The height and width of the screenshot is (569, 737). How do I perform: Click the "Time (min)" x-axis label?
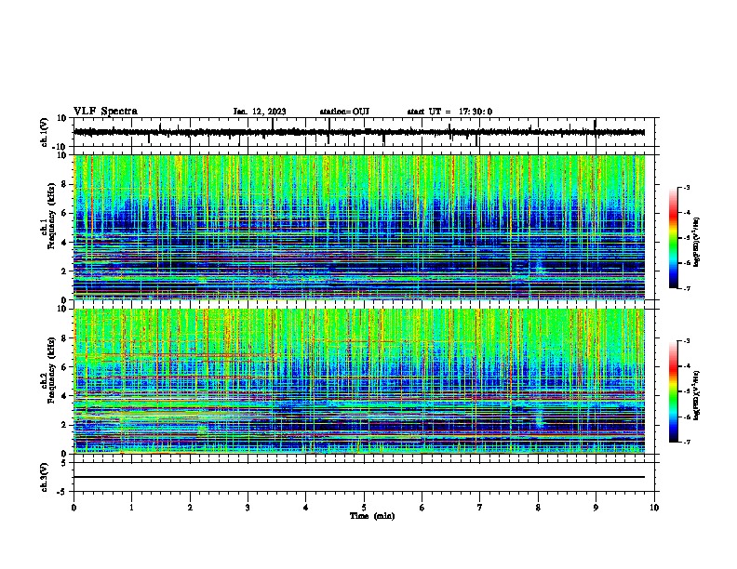tap(372, 516)
